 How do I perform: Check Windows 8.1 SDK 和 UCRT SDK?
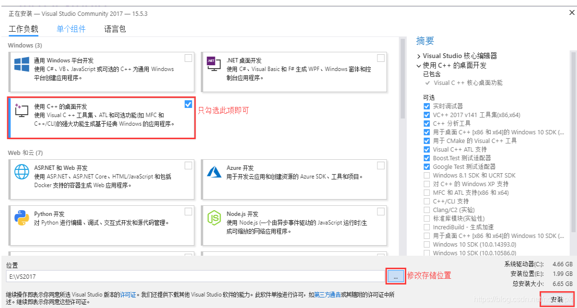427,175
